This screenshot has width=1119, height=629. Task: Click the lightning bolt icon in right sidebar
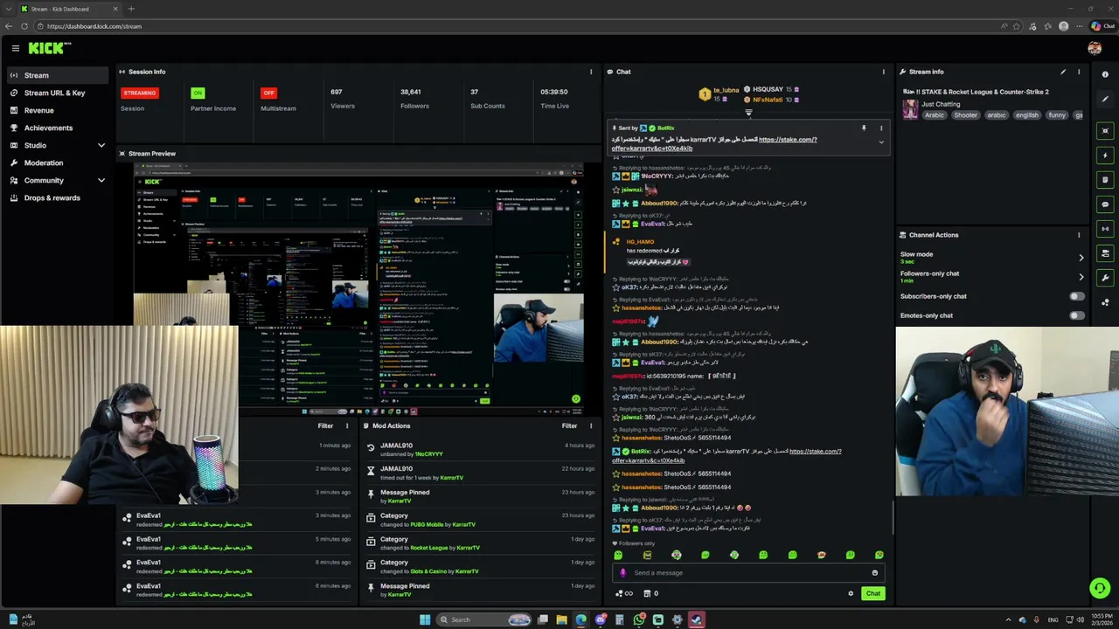(1105, 156)
